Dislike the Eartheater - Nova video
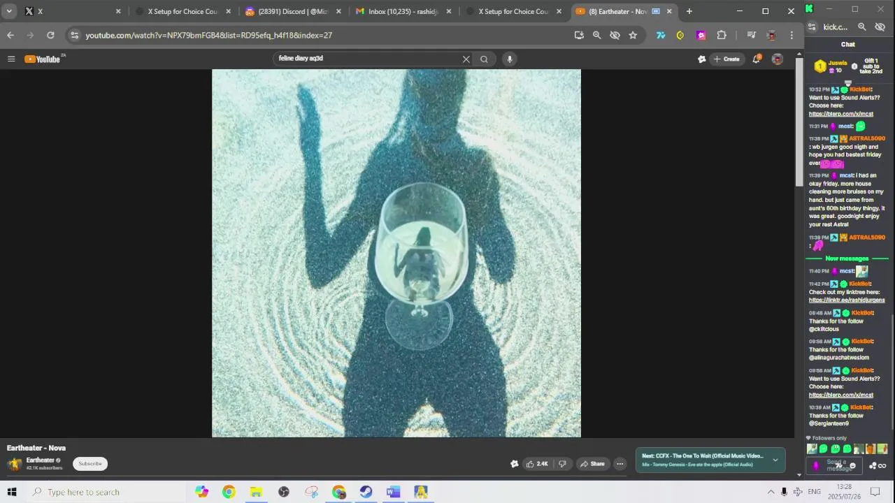This screenshot has height=503, width=895. coord(562,464)
